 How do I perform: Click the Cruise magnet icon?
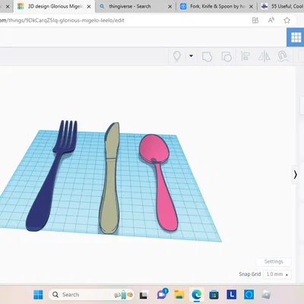click(x=283, y=56)
